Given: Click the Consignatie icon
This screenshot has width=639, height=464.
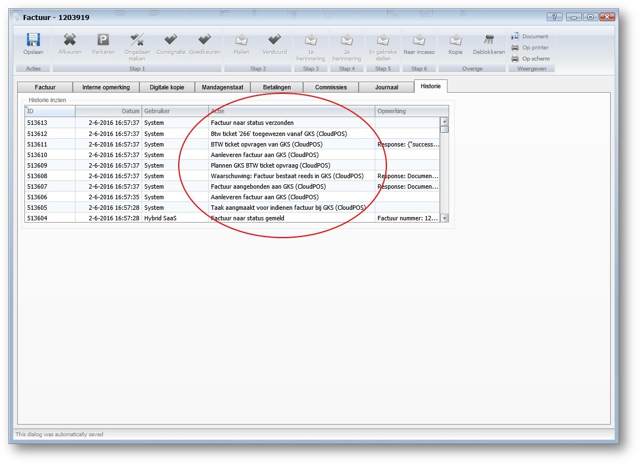Looking at the screenshot, I should [171, 41].
